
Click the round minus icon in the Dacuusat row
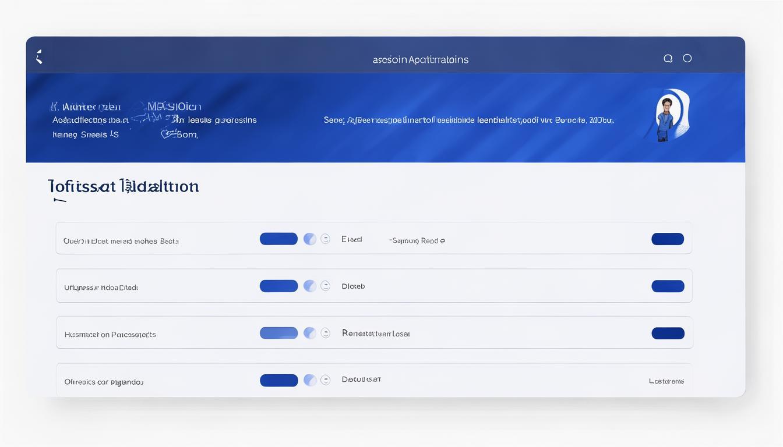click(326, 380)
